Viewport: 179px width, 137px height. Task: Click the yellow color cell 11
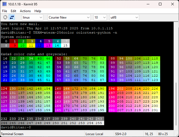pos(31,45)
